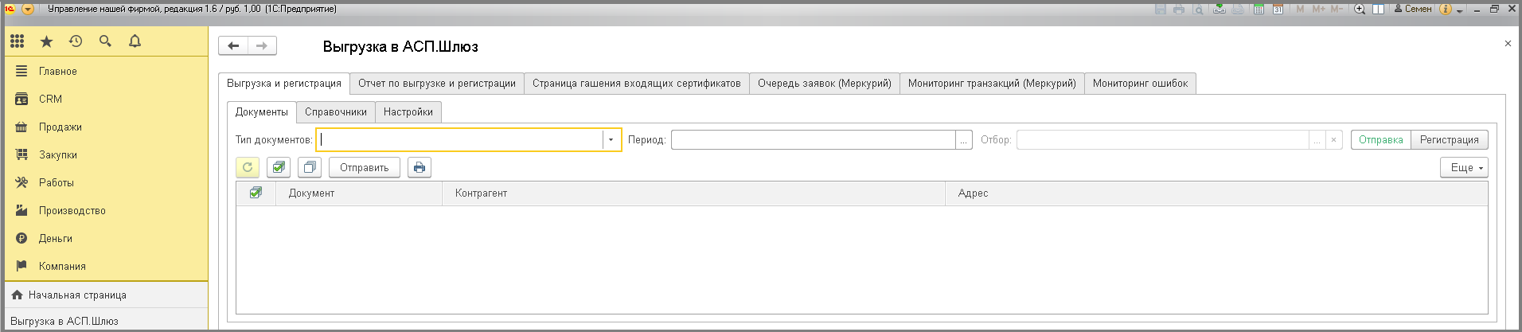The image size is (1522, 332).
Task: Open the Закупки section
Action: click(106, 154)
